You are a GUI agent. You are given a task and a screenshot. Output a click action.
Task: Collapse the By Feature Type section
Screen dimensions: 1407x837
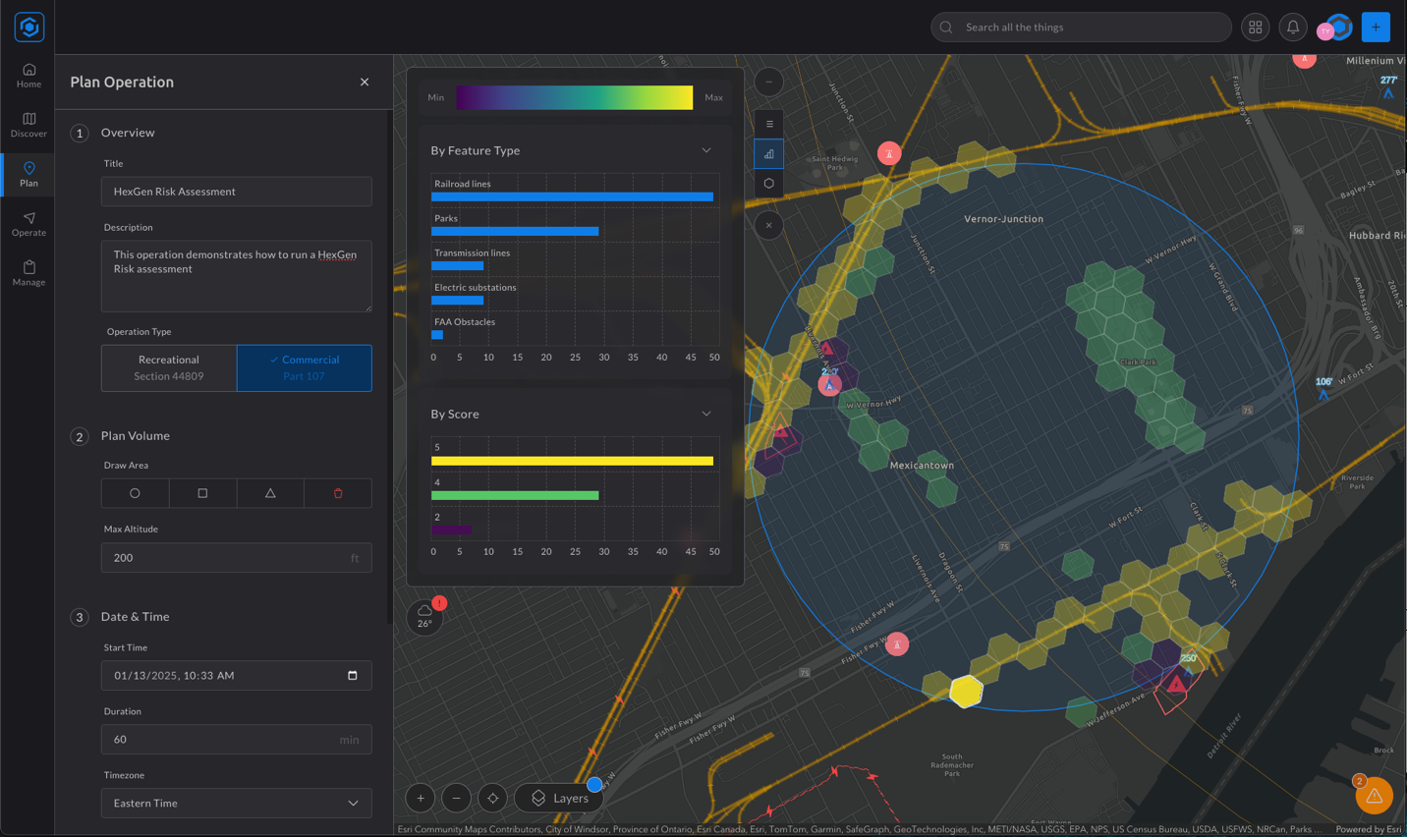[705, 150]
